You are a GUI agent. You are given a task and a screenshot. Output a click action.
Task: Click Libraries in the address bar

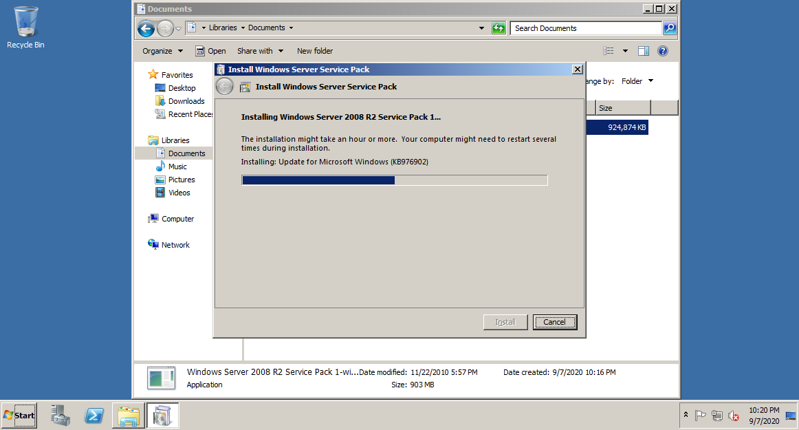pos(223,28)
